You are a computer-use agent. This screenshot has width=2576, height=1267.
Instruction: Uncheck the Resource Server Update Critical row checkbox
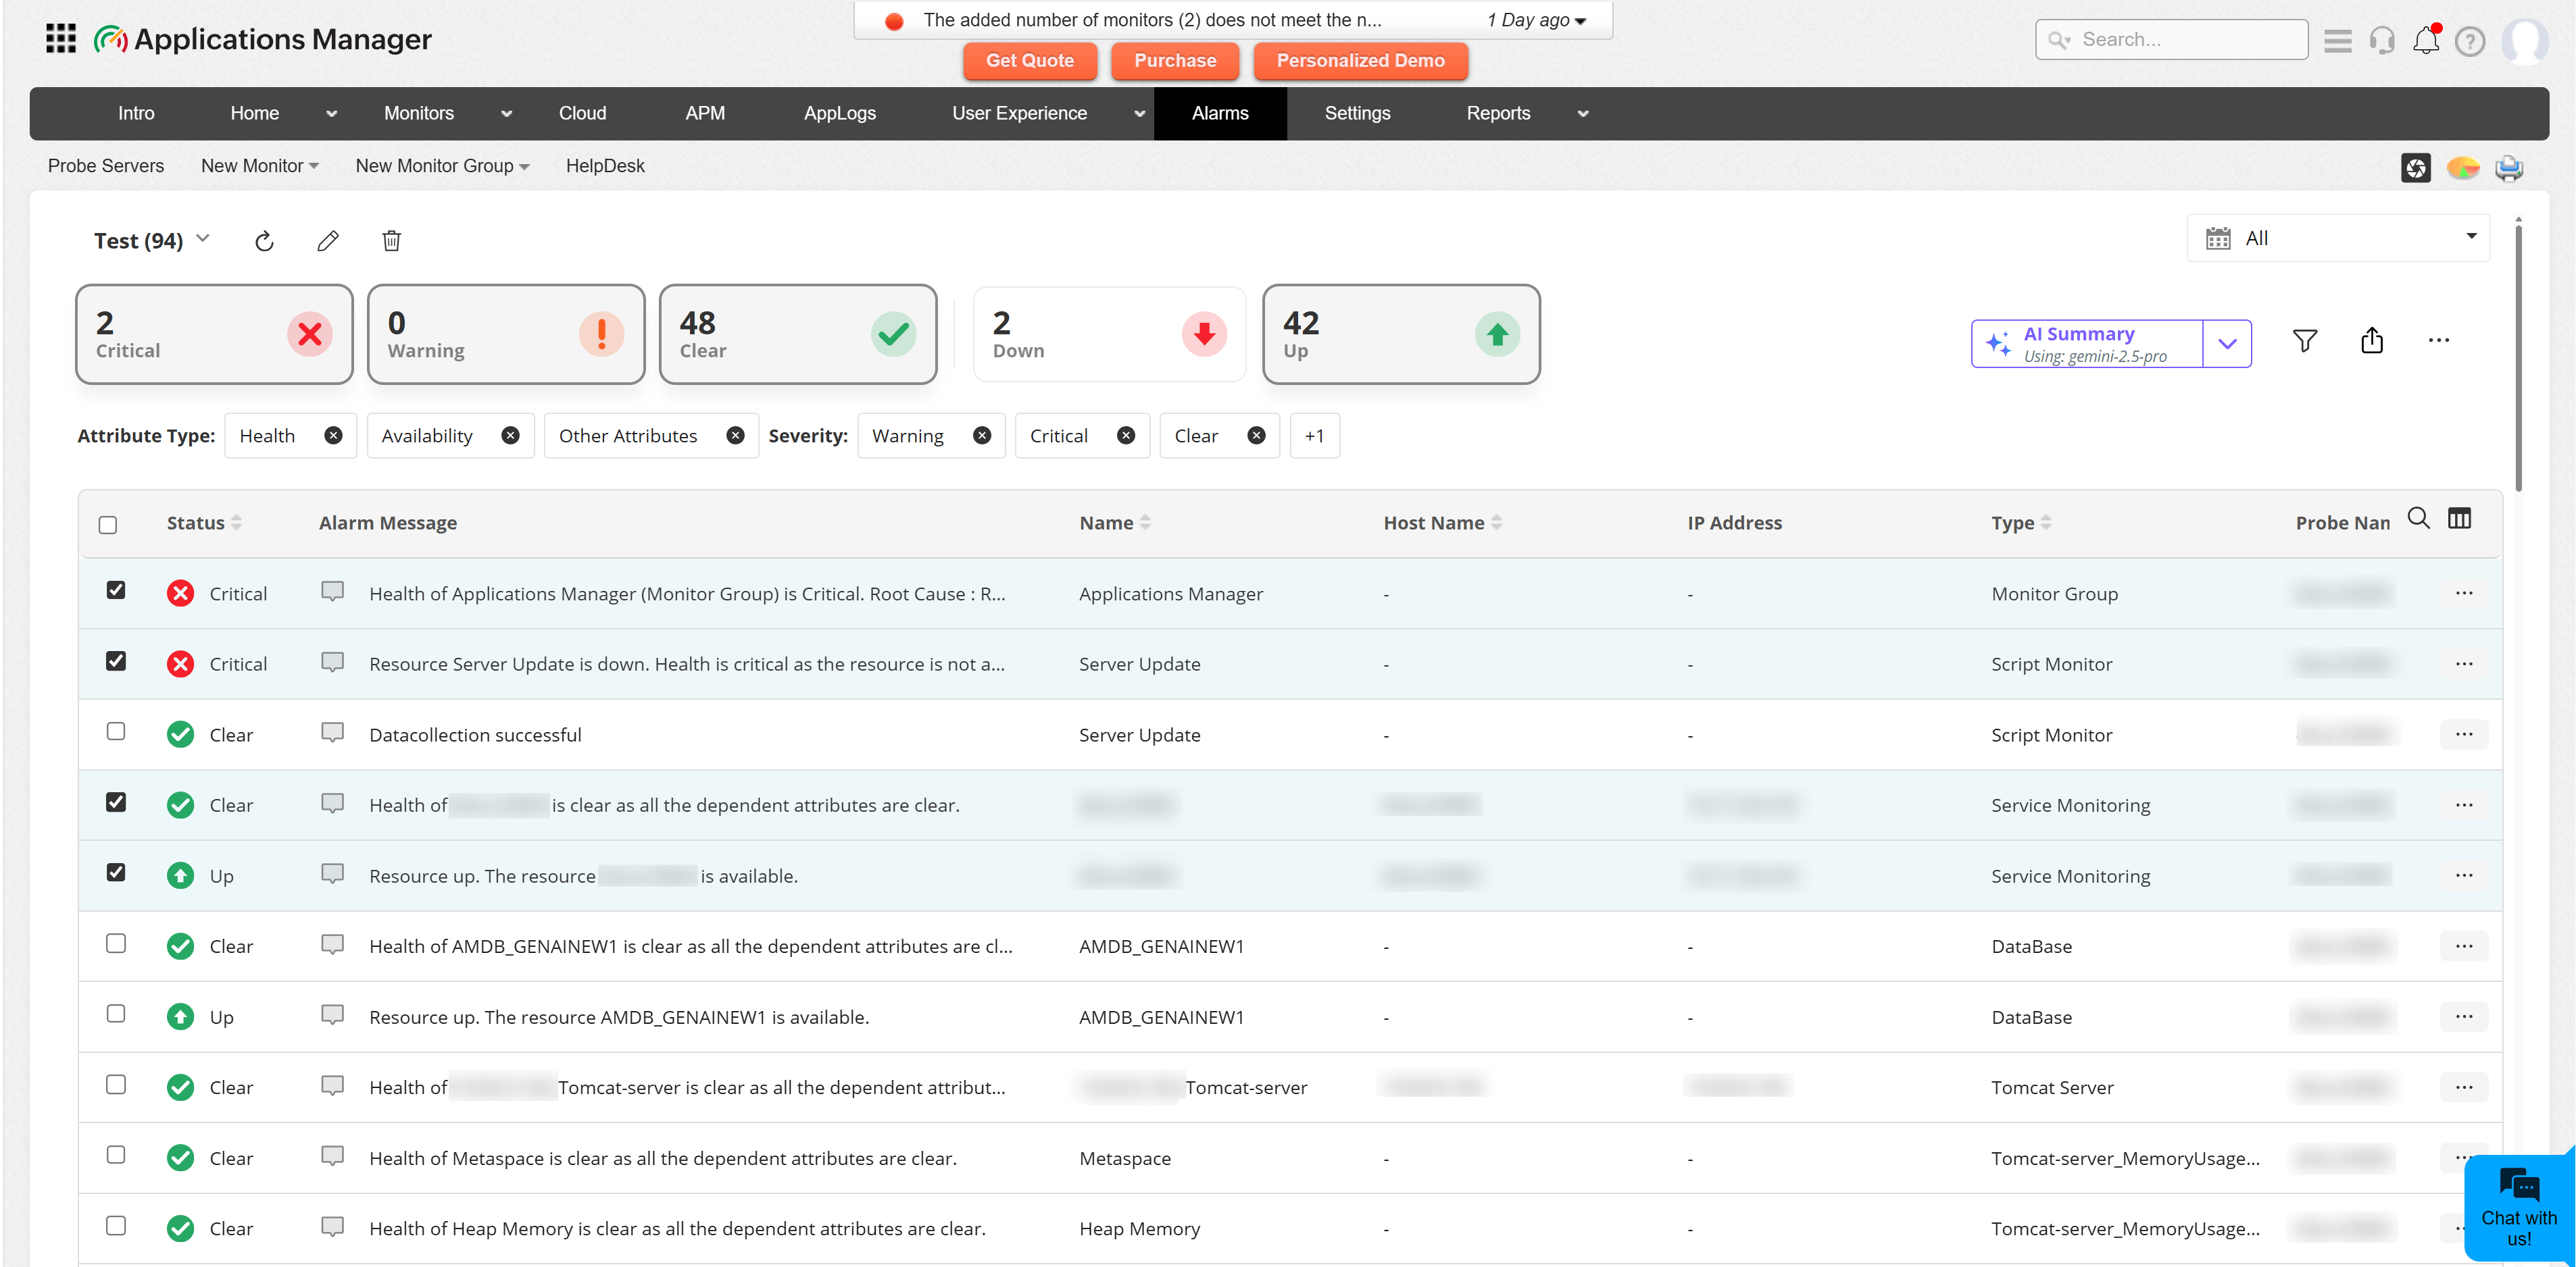(x=116, y=661)
